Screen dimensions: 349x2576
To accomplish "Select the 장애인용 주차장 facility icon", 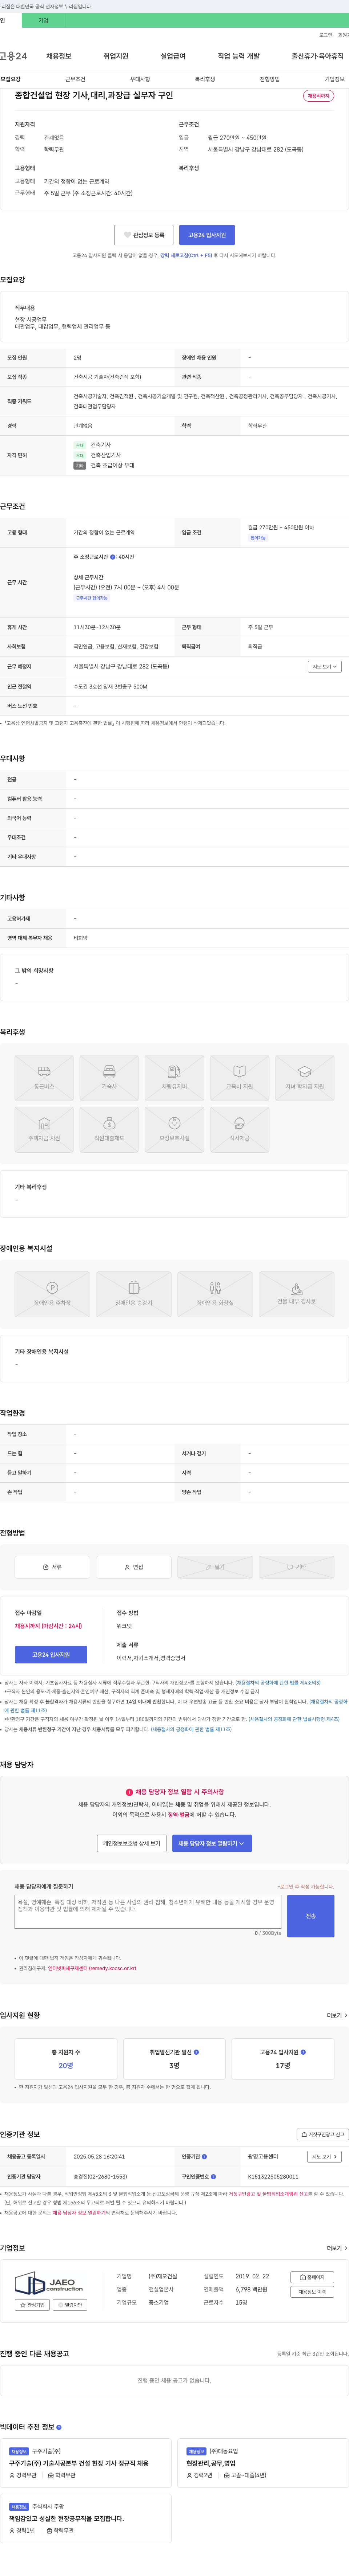I will (52, 1294).
